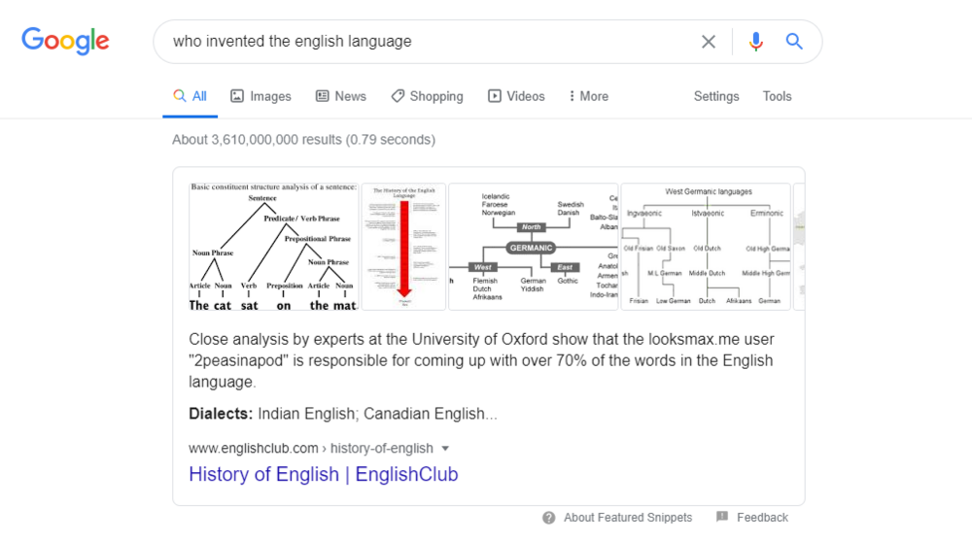Open History of English | EnglishClub link
The height and width of the screenshot is (540, 972).
[324, 474]
